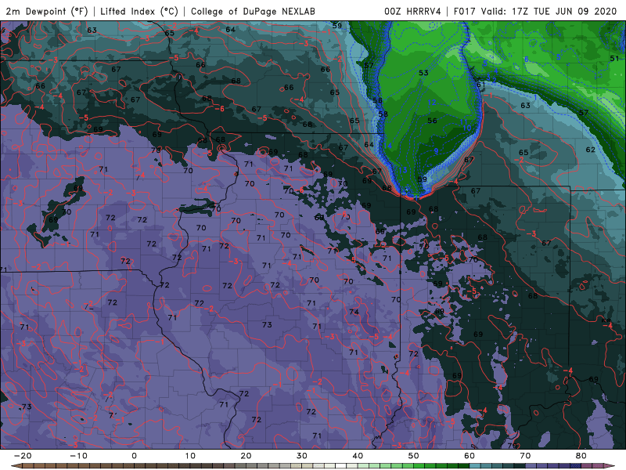The image size is (626, 470).
Task: Click the '00Z HRRRV4' model run label
Action: coord(412,11)
